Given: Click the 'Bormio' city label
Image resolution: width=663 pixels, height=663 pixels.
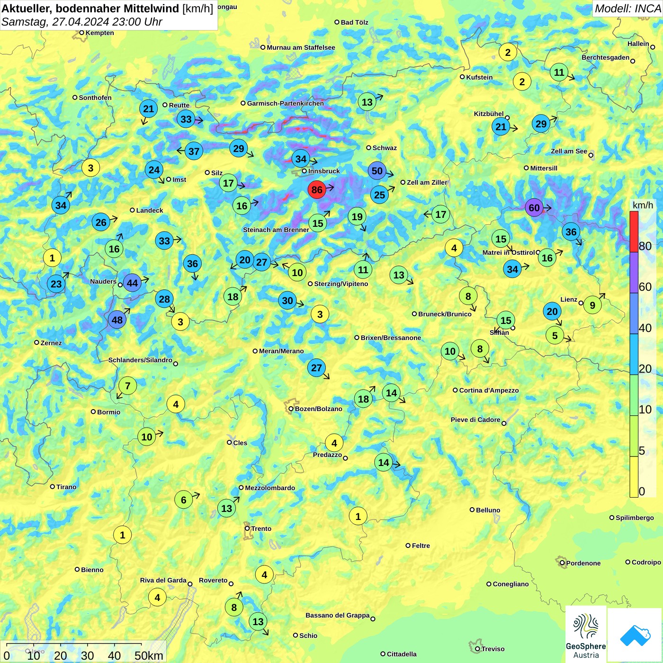Looking at the screenshot, I should coord(109,412).
